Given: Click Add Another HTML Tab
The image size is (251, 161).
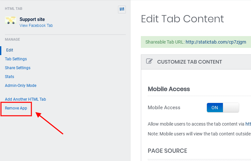Looking at the screenshot, I should click(x=25, y=99).
